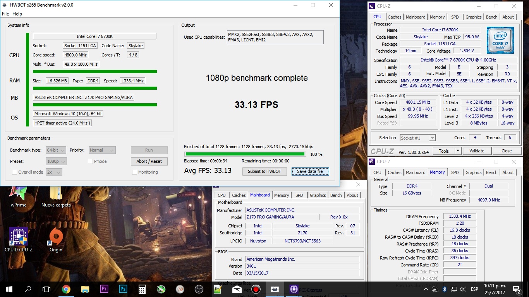Open Calculator from the taskbar
529x297 pixels.
pyautogui.click(x=142, y=289)
